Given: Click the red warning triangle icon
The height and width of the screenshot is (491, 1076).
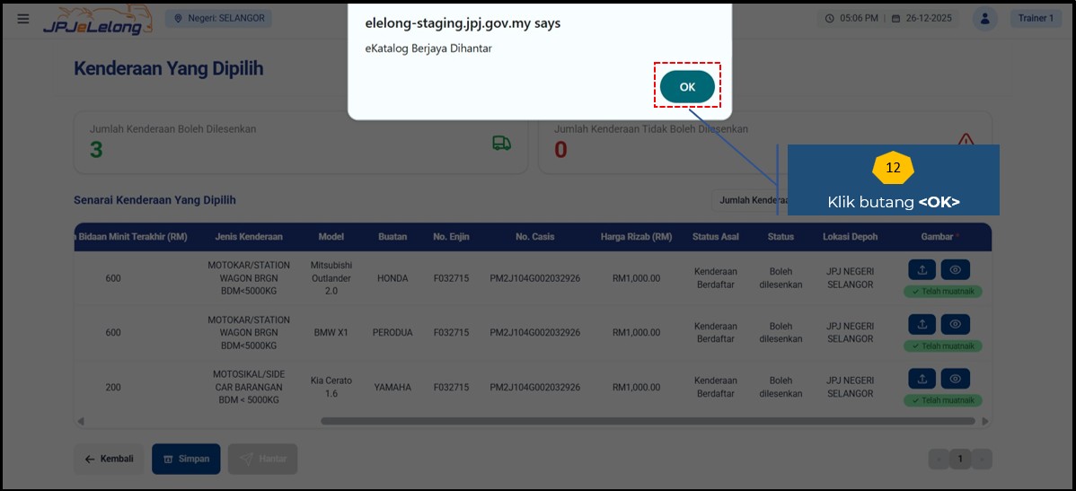Looking at the screenshot, I should (x=966, y=140).
